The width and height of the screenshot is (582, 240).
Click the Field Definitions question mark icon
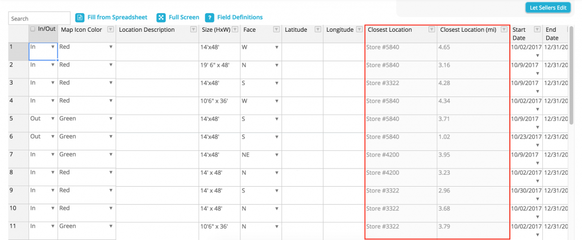pos(210,18)
